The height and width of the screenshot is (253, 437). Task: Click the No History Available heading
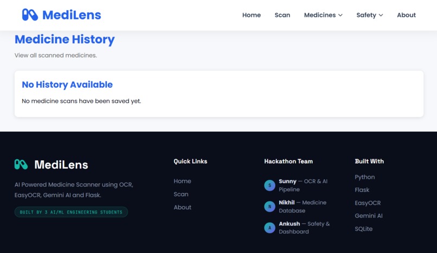67,85
